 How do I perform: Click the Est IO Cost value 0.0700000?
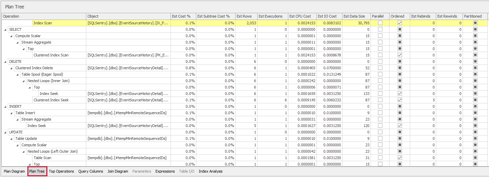pos(332,68)
